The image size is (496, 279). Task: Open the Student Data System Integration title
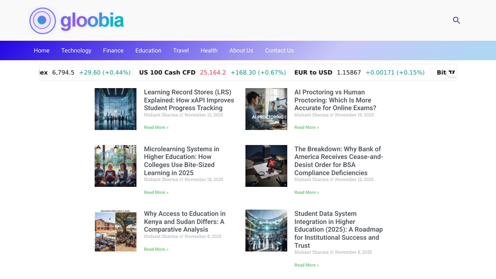pyautogui.click(x=339, y=229)
